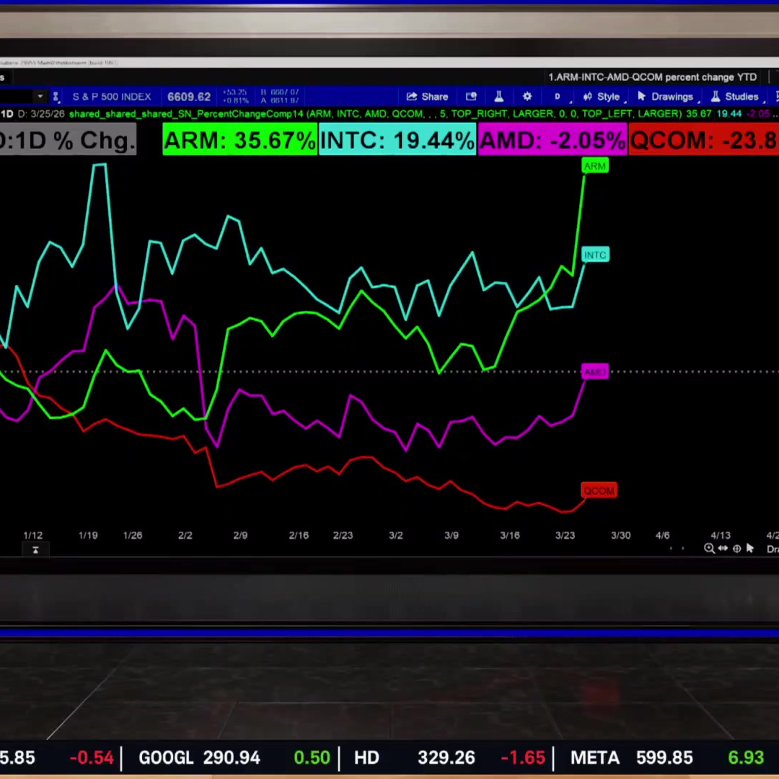Open the flask icon next to gear
This screenshot has width=779, height=779.
(499, 97)
